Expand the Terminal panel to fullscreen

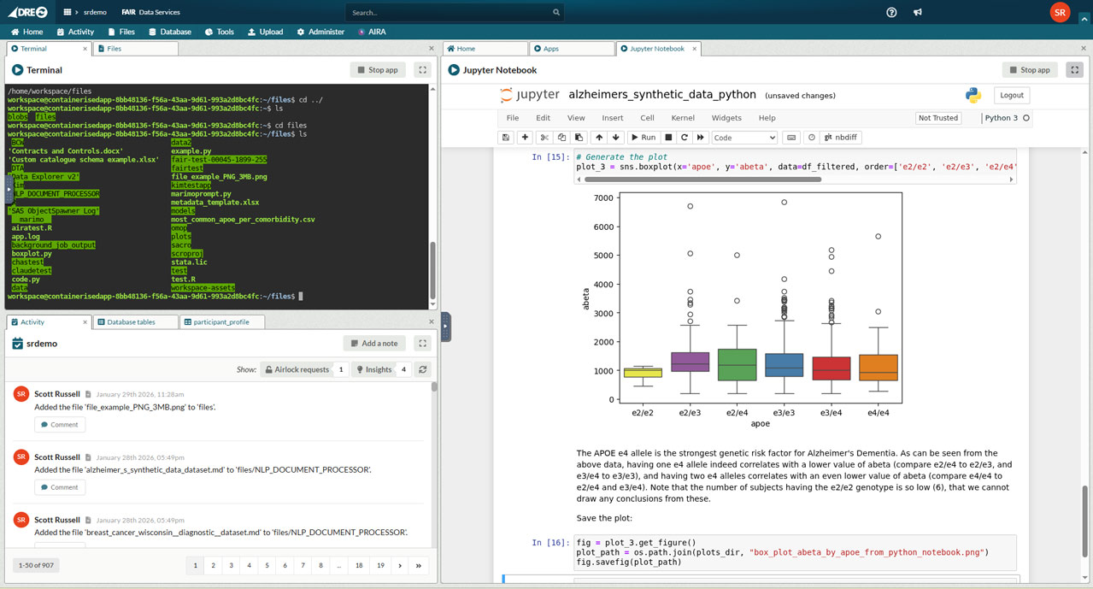tap(422, 70)
